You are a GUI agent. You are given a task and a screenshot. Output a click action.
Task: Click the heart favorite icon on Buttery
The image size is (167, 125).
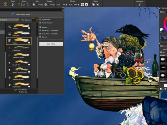29,28
